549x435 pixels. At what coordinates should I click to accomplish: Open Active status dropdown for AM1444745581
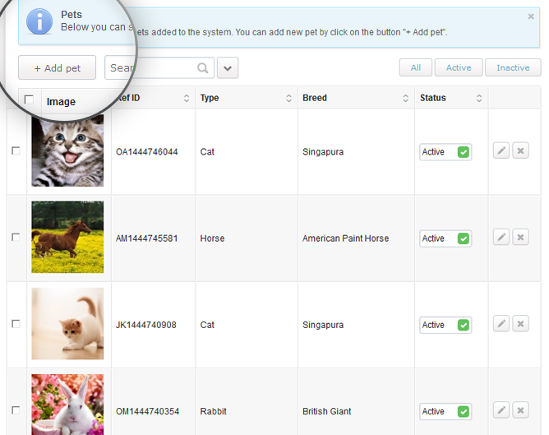(445, 238)
